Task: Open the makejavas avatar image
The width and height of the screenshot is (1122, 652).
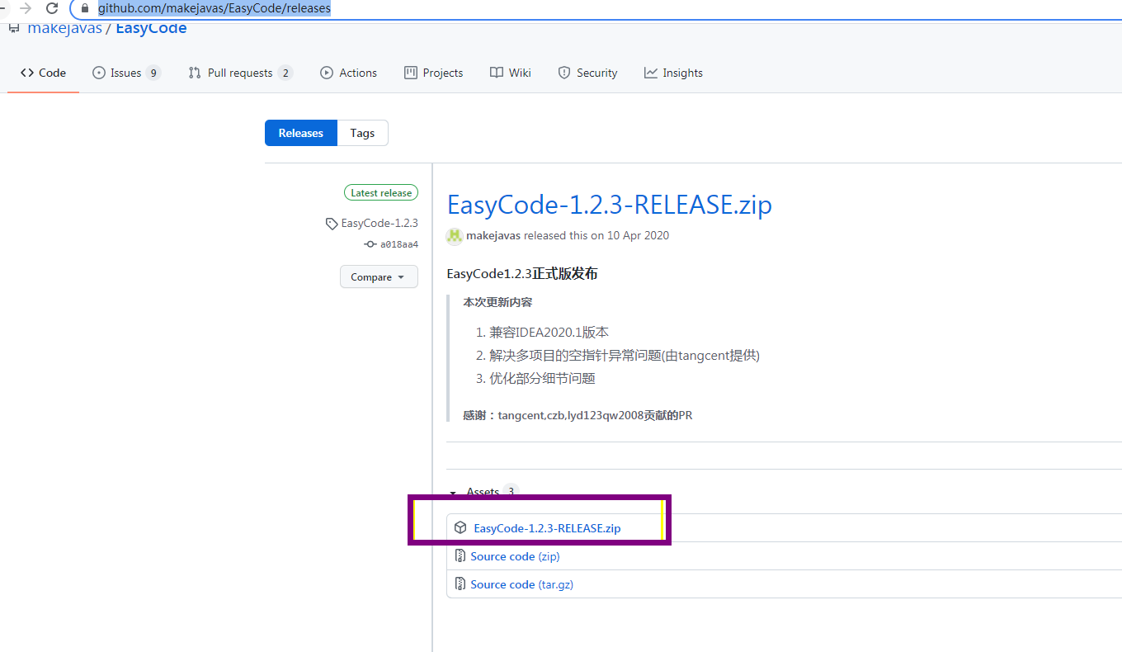Action: point(454,236)
